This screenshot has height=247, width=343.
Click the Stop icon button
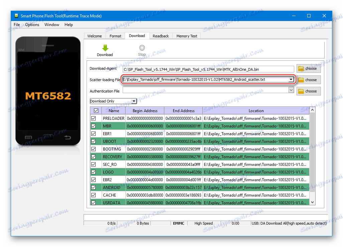pos(142,48)
